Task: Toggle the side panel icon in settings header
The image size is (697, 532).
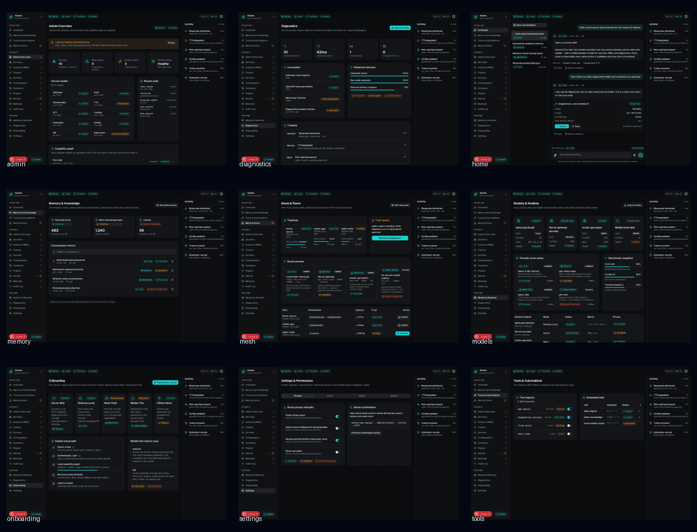Action: (454, 371)
